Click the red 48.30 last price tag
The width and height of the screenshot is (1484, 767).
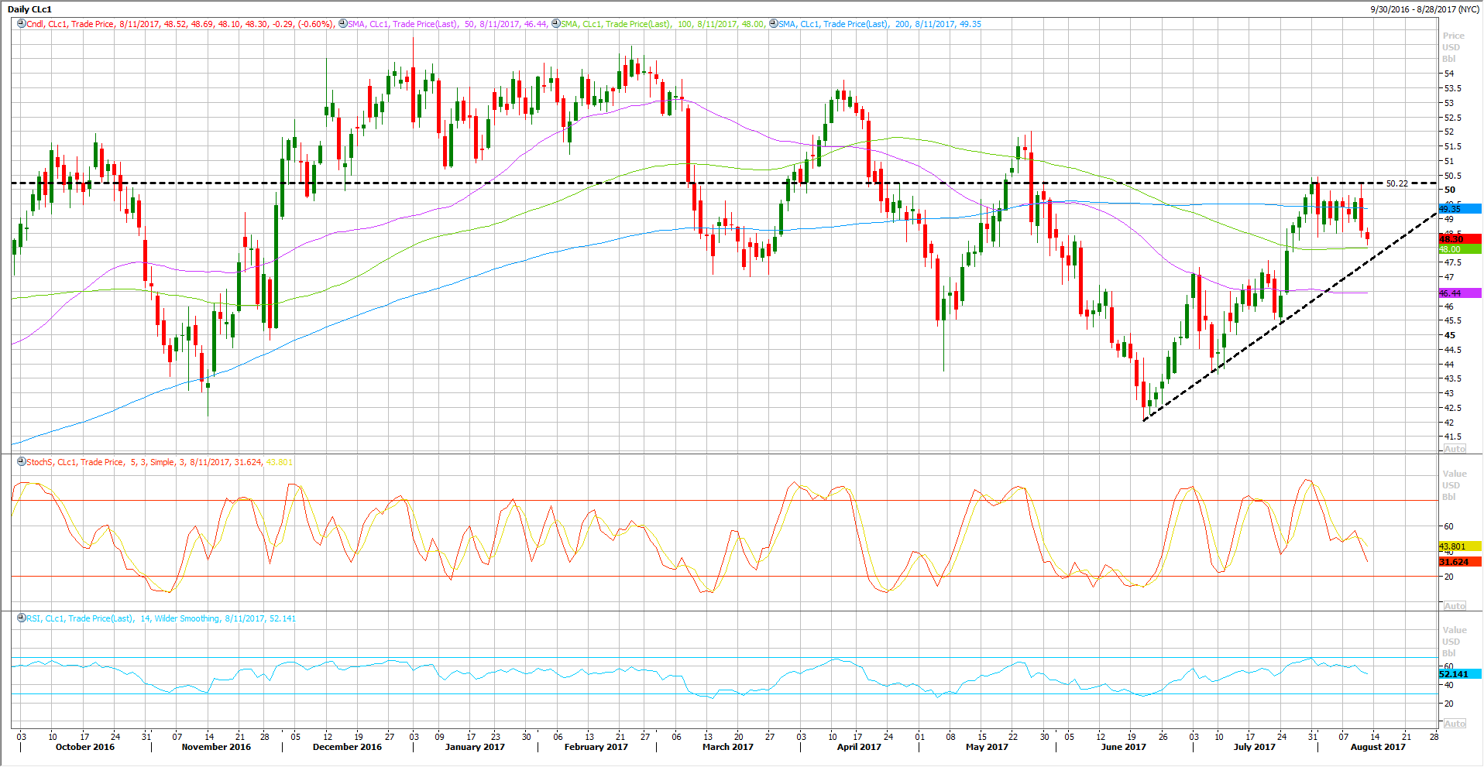pyautogui.click(x=1458, y=239)
